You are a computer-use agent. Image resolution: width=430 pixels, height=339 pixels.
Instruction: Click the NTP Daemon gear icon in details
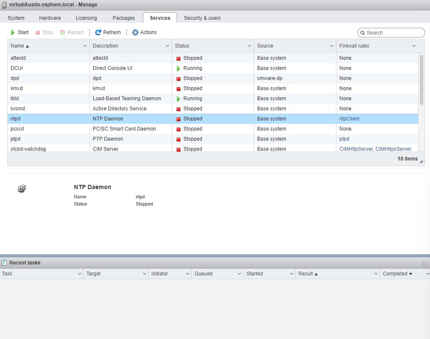(x=21, y=188)
